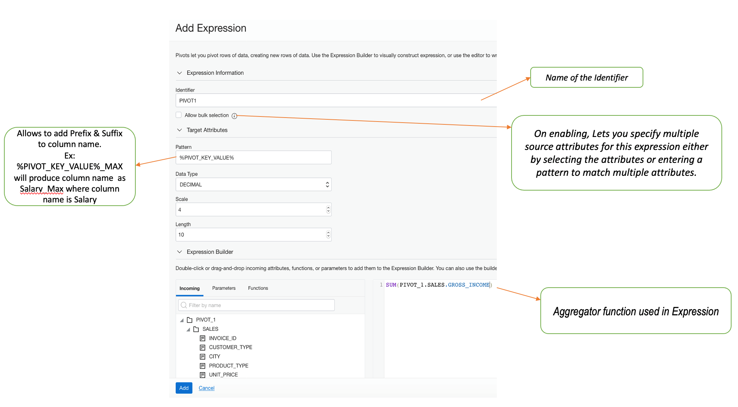Enable the Allow bulk selection checkbox

coord(179,115)
